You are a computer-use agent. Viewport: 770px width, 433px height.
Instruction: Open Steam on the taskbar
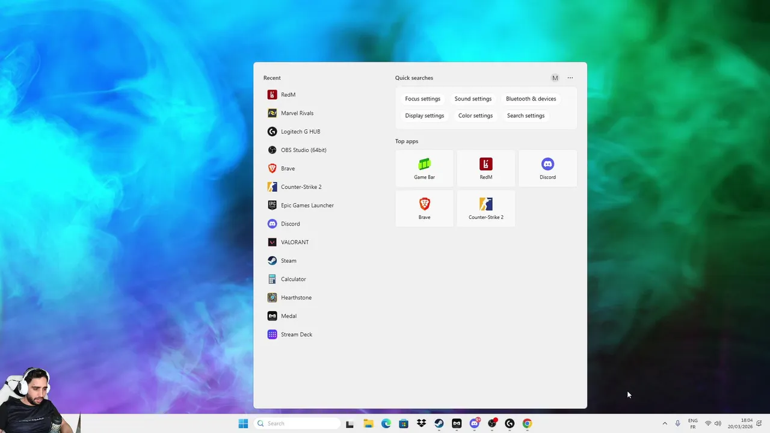tap(439, 423)
